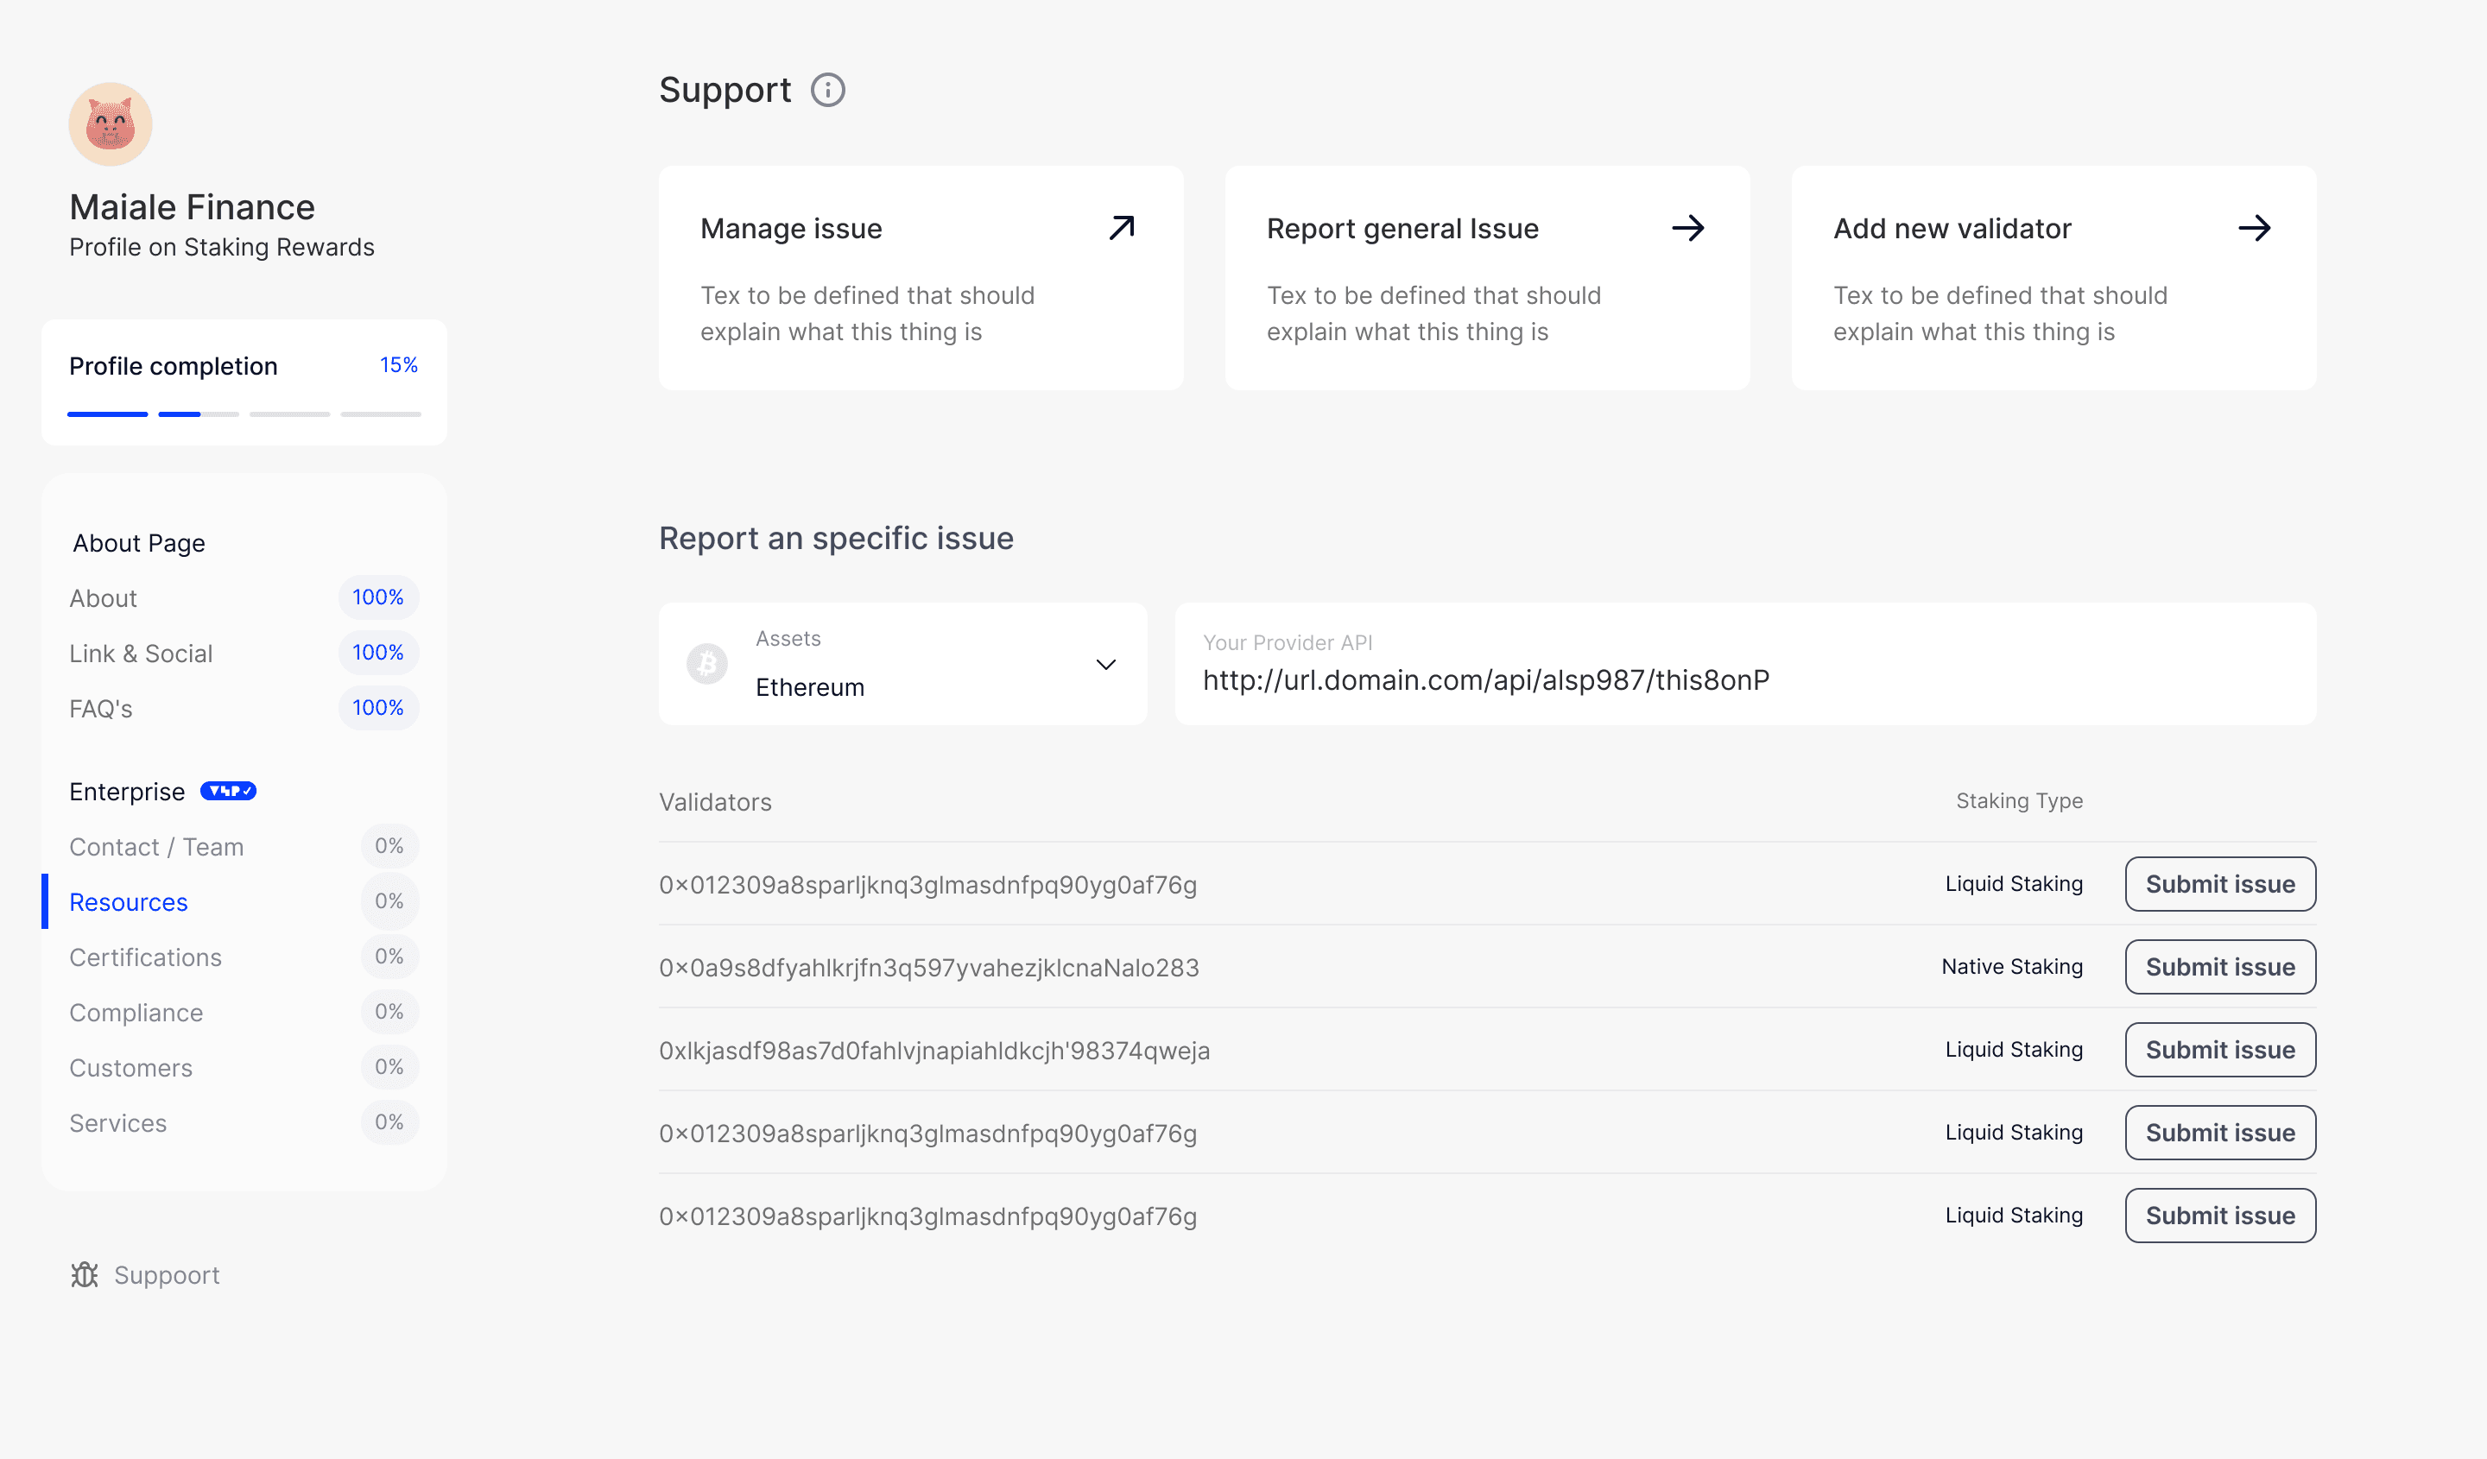Open the Resources sidebar item

pos(129,901)
